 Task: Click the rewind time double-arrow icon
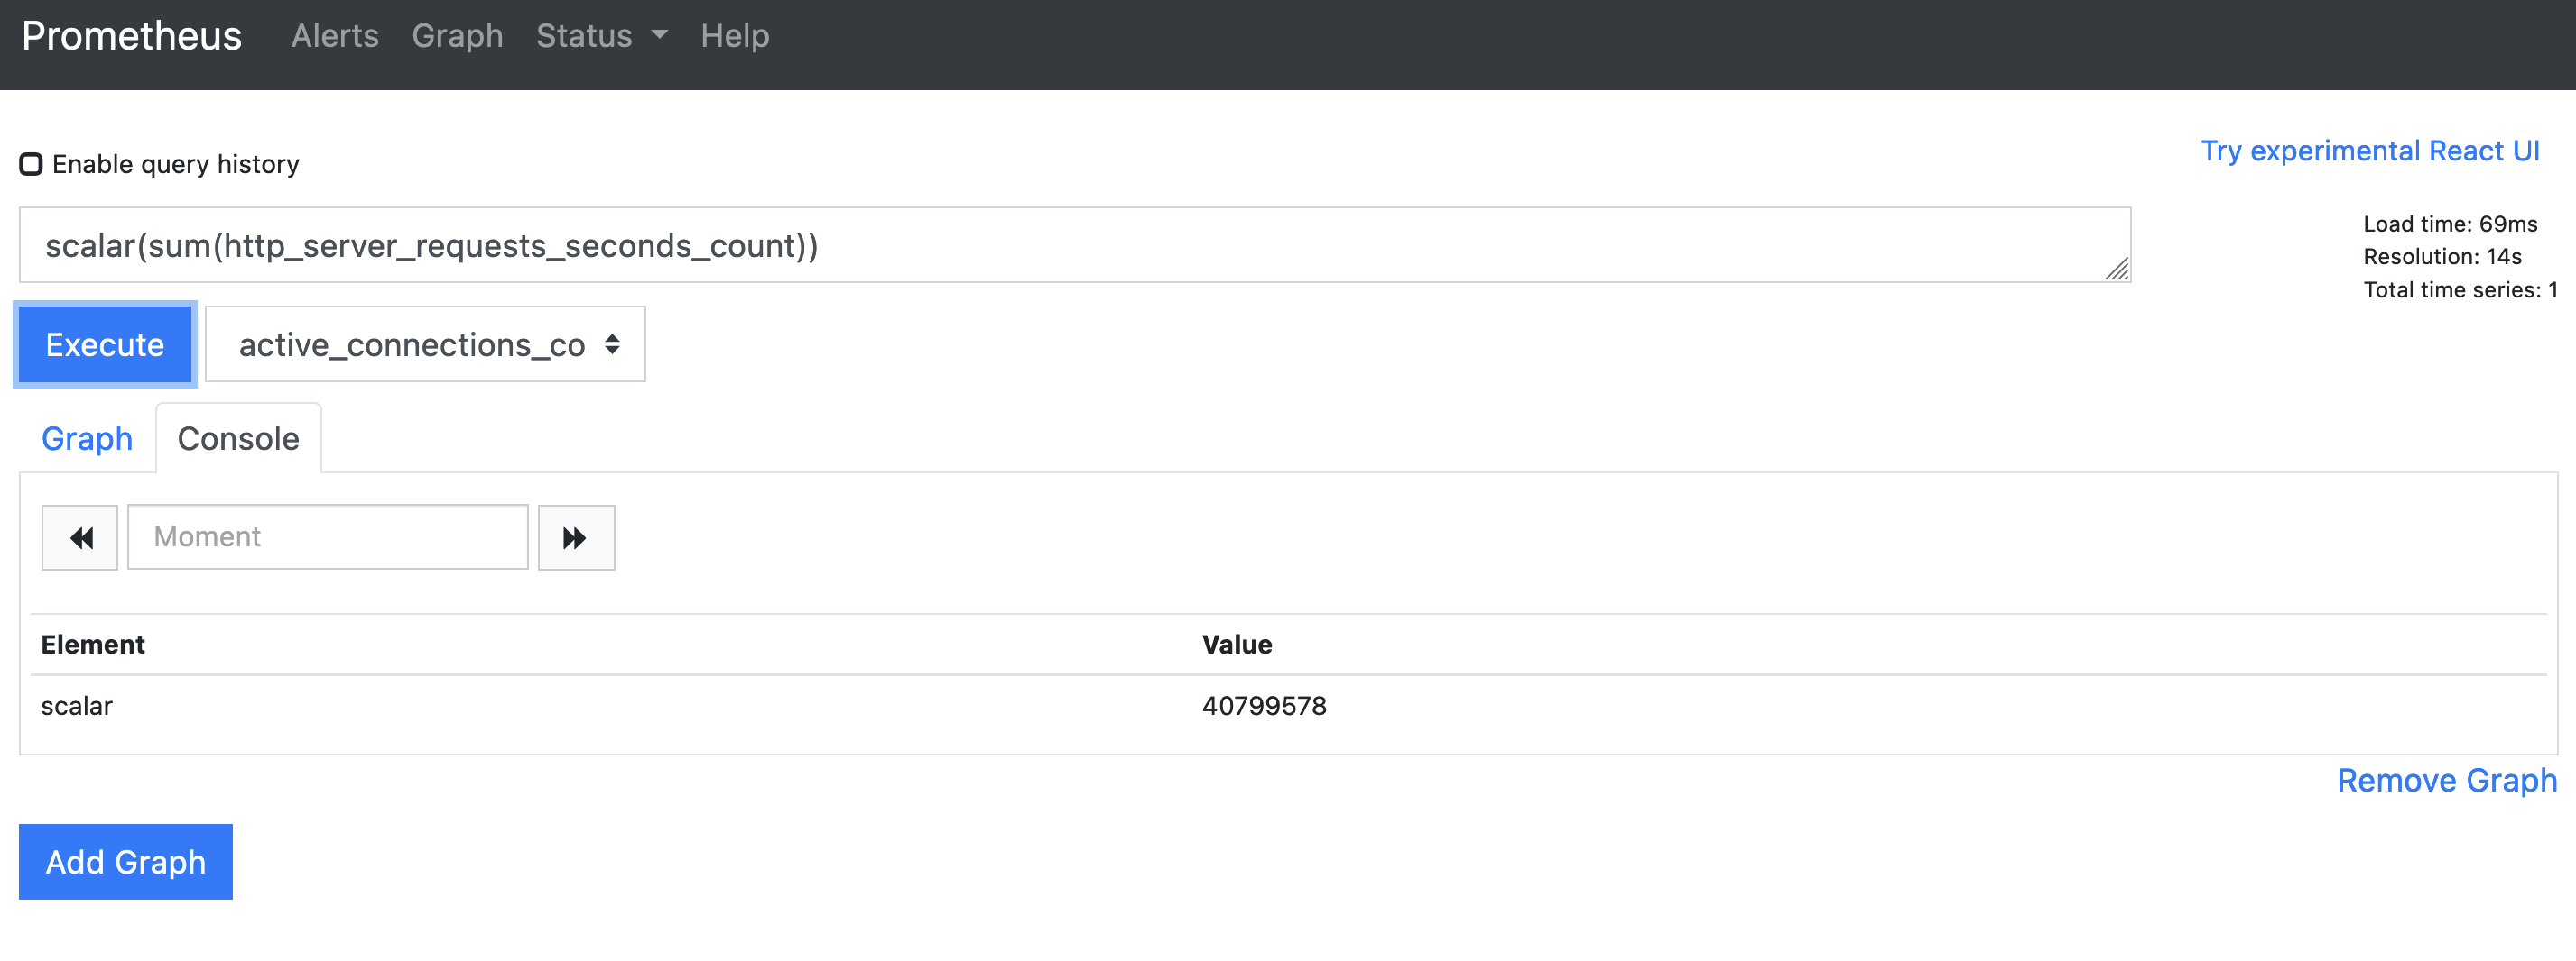click(x=80, y=537)
